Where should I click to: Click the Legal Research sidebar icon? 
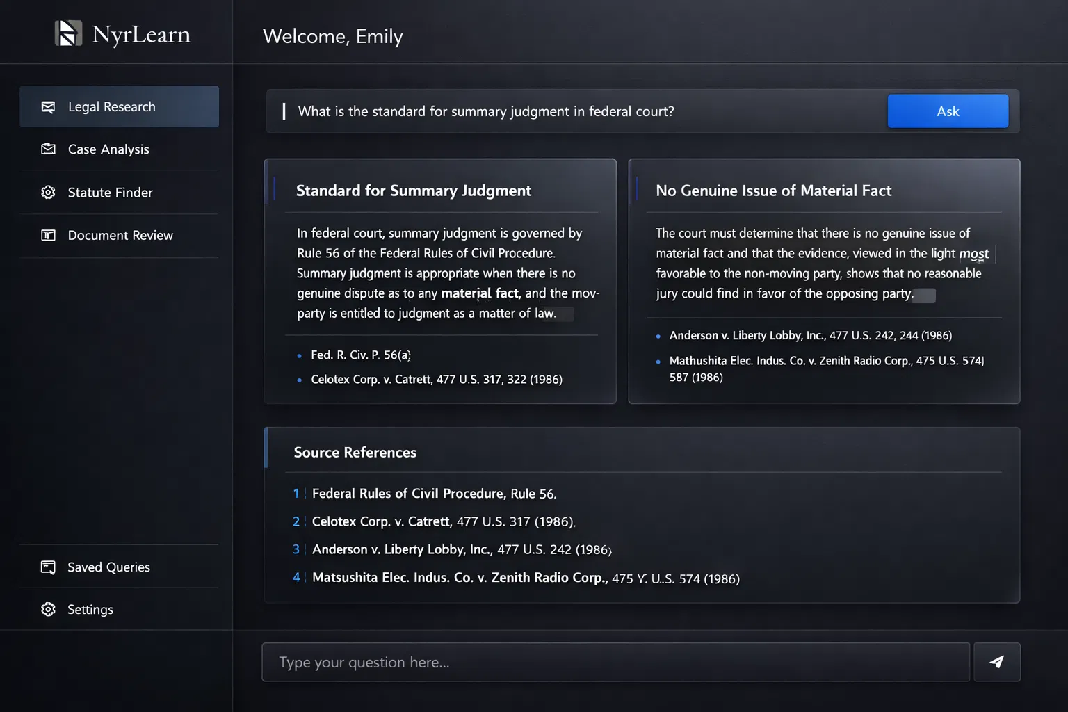point(48,106)
